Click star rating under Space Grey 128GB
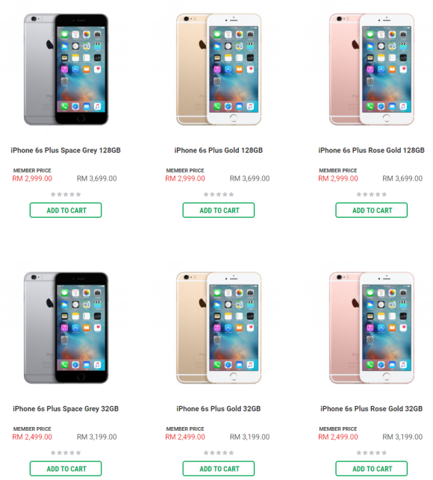 click(66, 194)
